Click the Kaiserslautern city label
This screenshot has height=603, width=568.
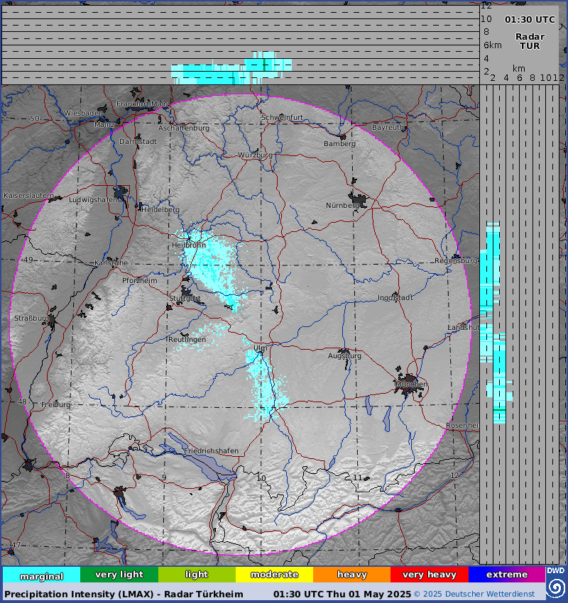[29, 195]
